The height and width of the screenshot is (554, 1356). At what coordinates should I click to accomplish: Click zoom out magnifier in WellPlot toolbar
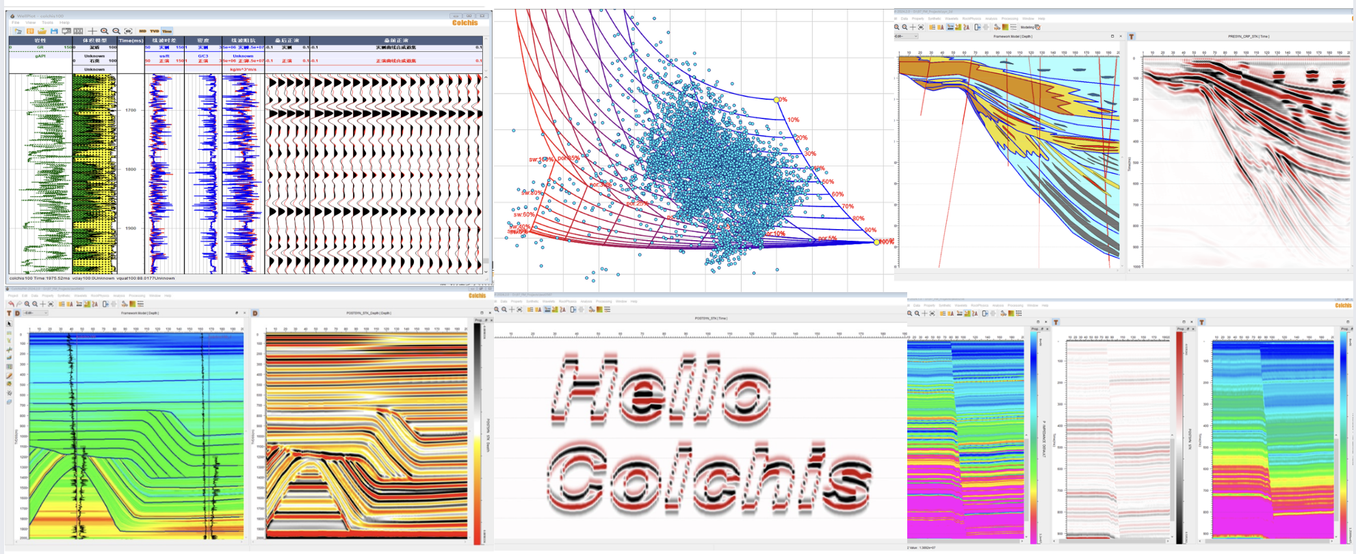[116, 31]
